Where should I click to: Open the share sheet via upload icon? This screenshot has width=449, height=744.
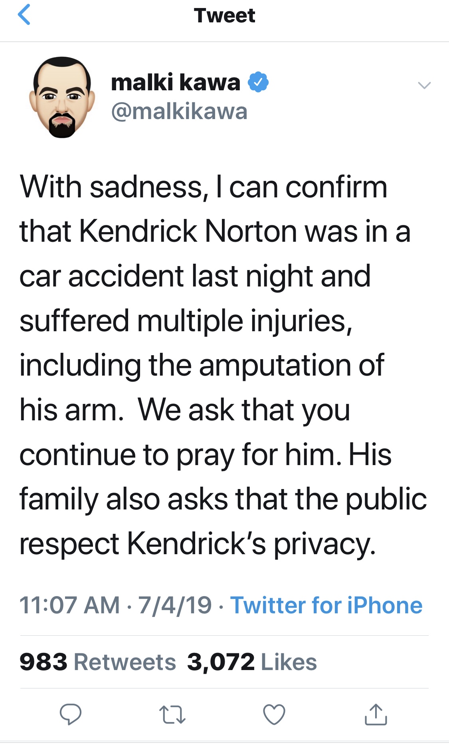point(376,714)
